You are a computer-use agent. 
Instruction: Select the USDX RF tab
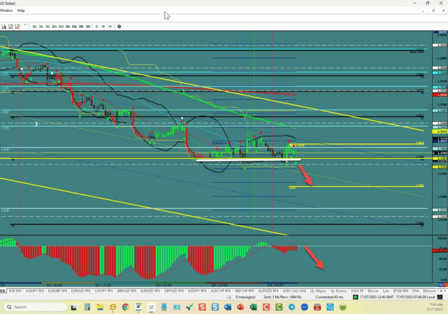[357, 291]
